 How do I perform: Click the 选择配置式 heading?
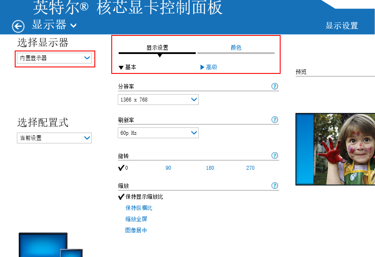(43, 122)
